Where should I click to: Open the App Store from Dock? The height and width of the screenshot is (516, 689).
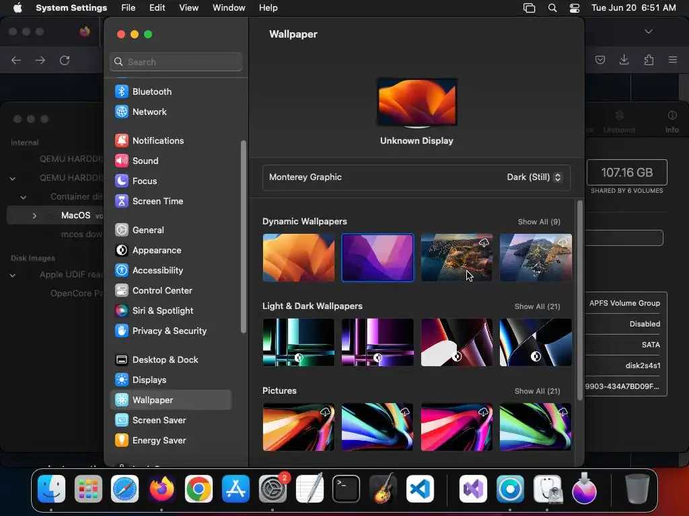coord(235,489)
